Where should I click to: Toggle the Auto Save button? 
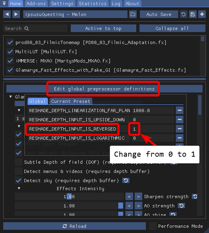pyautogui.click(x=159, y=14)
